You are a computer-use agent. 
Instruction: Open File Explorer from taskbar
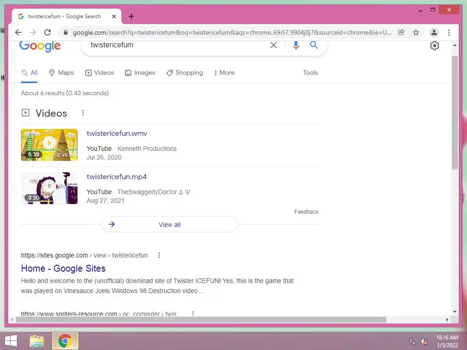[37, 341]
